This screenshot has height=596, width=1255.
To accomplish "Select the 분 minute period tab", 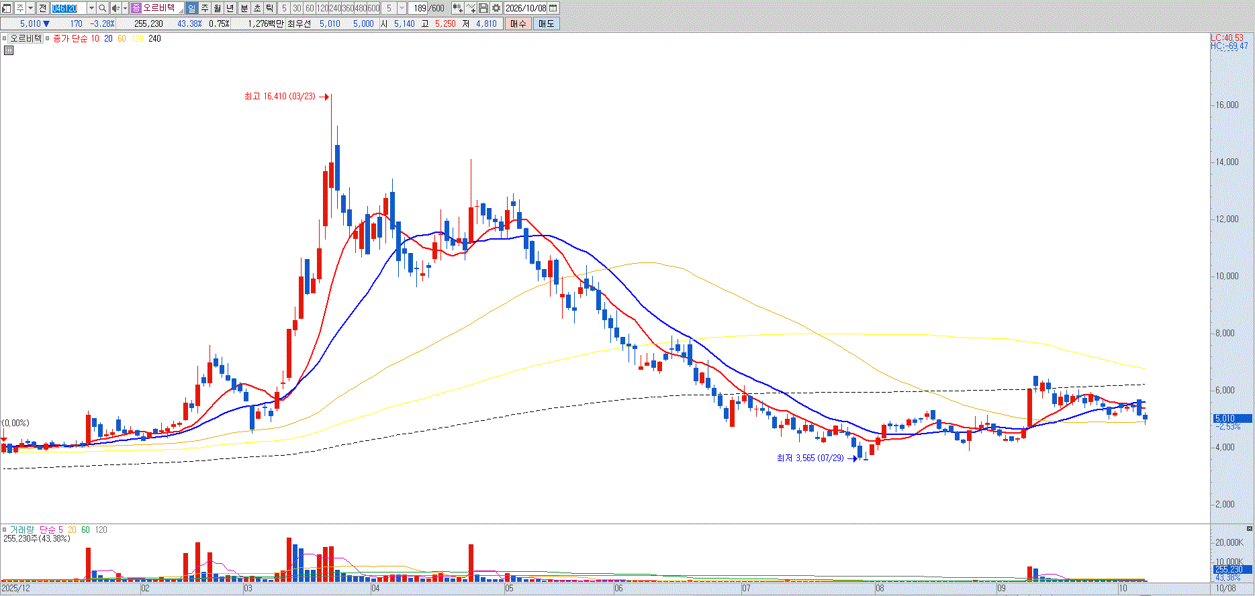I will 244,8.
